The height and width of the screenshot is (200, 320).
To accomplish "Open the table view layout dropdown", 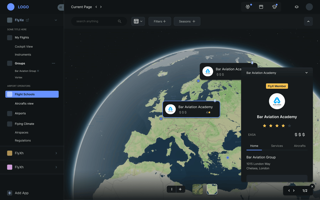I will coord(138,21).
